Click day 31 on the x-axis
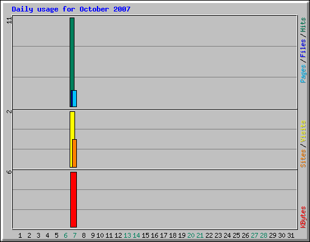The width and height of the screenshot is (310, 242). (291, 235)
